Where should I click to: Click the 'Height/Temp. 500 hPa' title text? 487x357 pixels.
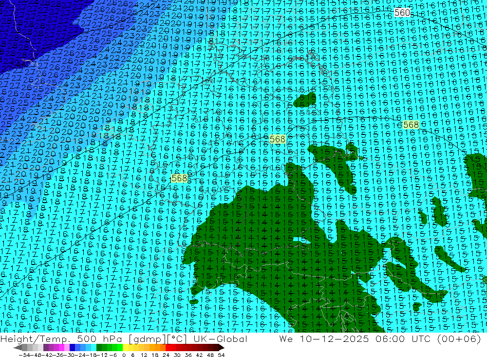click(61, 338)
